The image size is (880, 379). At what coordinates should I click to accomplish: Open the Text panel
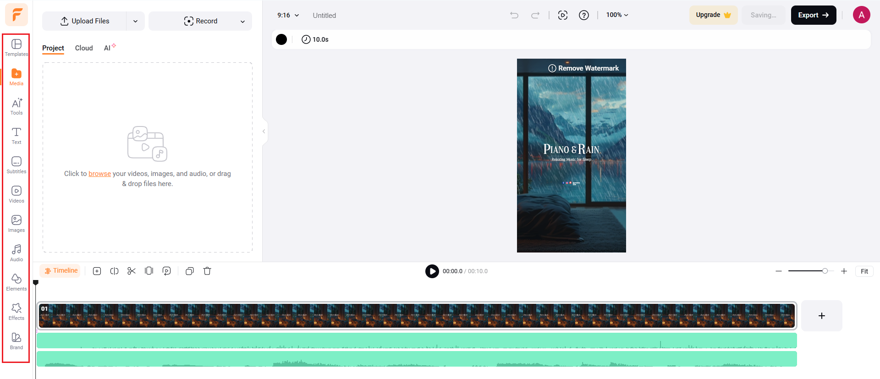16,136
